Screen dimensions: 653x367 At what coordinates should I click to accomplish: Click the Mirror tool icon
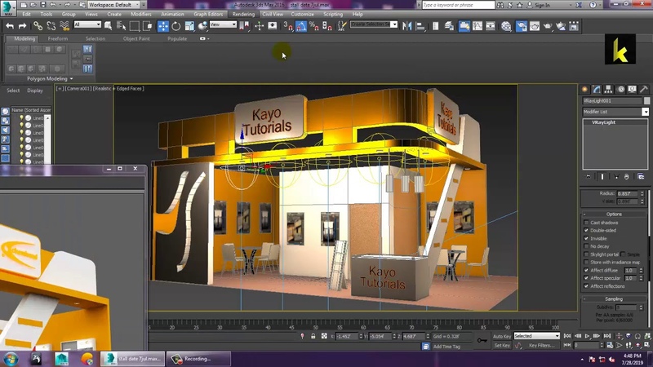pos(406,26)
